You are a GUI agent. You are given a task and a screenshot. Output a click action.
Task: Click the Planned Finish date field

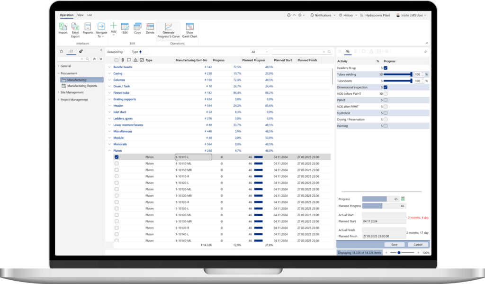[384, 236]
